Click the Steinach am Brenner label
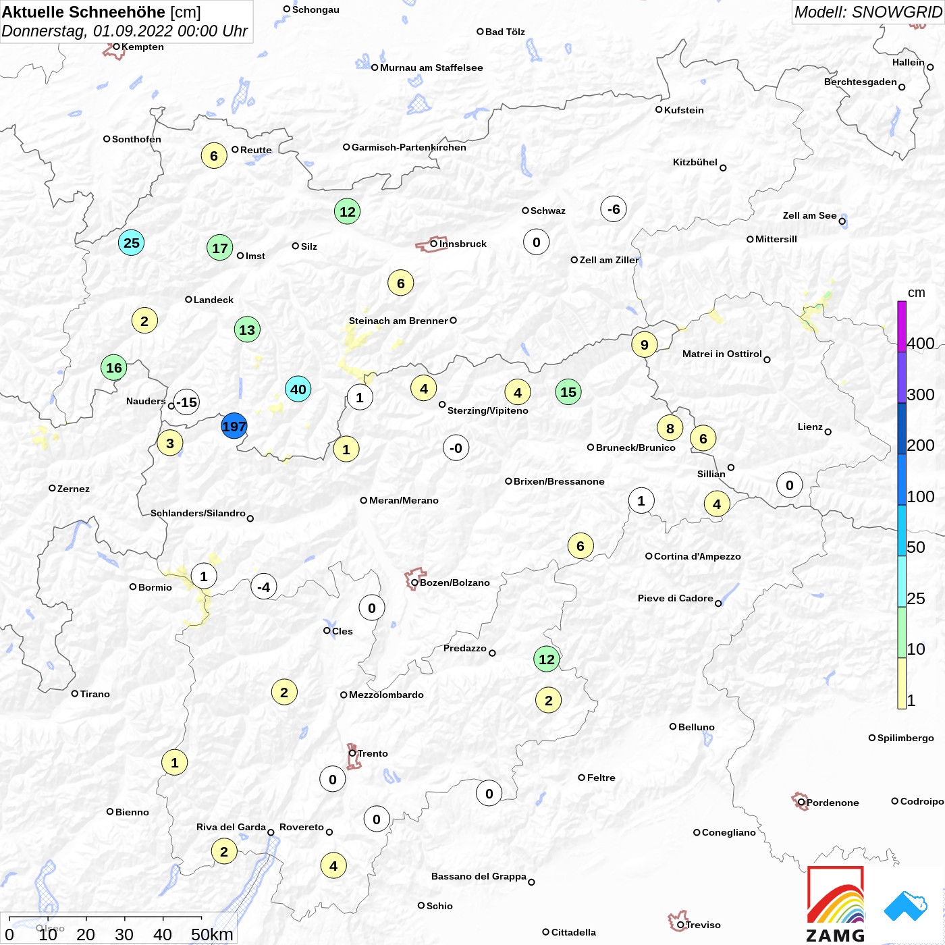945x945 pixels. click(398, 321)
